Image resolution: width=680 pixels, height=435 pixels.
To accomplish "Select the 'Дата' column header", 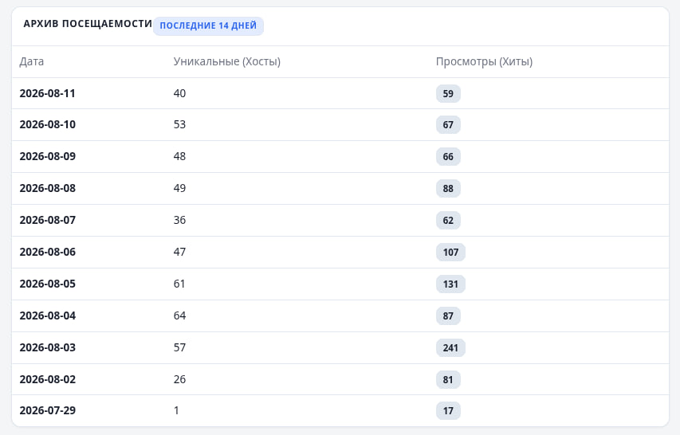I will coord(32,61).
